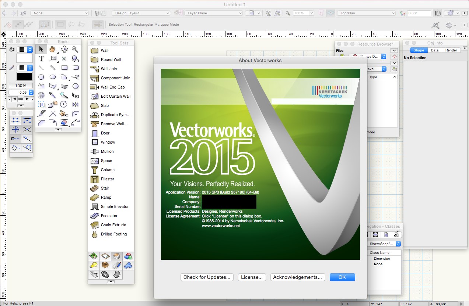Choose the Oval tool
The height and width of the screenshot is (306, 469).
(x=53, y=77)
